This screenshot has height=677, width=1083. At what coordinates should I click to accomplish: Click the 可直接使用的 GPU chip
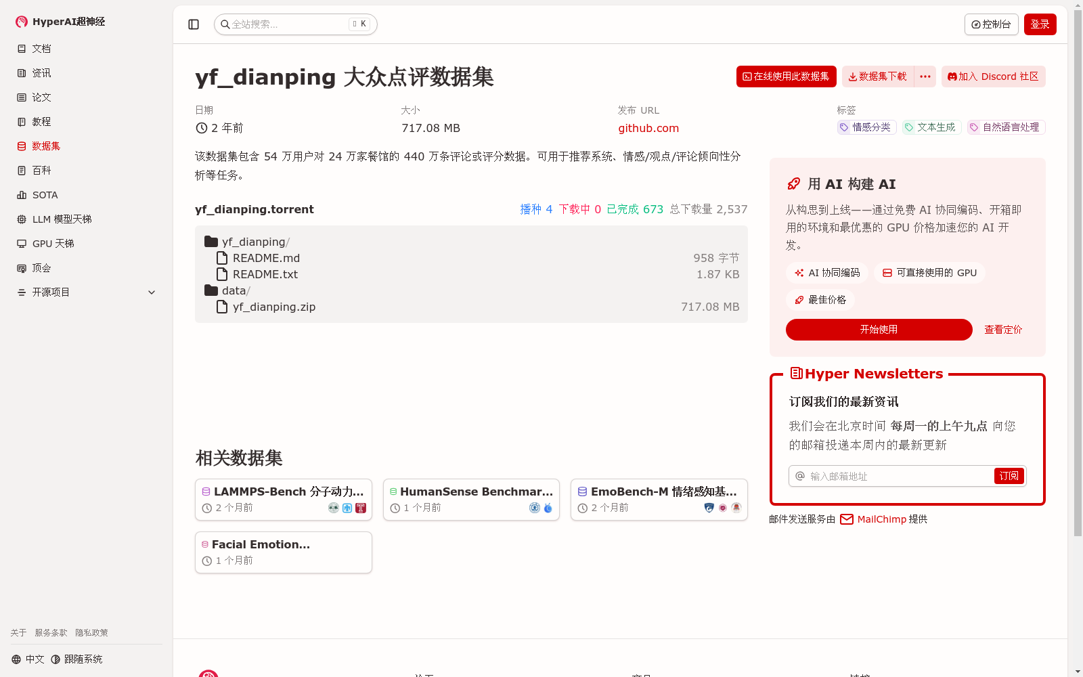[929, 273]
